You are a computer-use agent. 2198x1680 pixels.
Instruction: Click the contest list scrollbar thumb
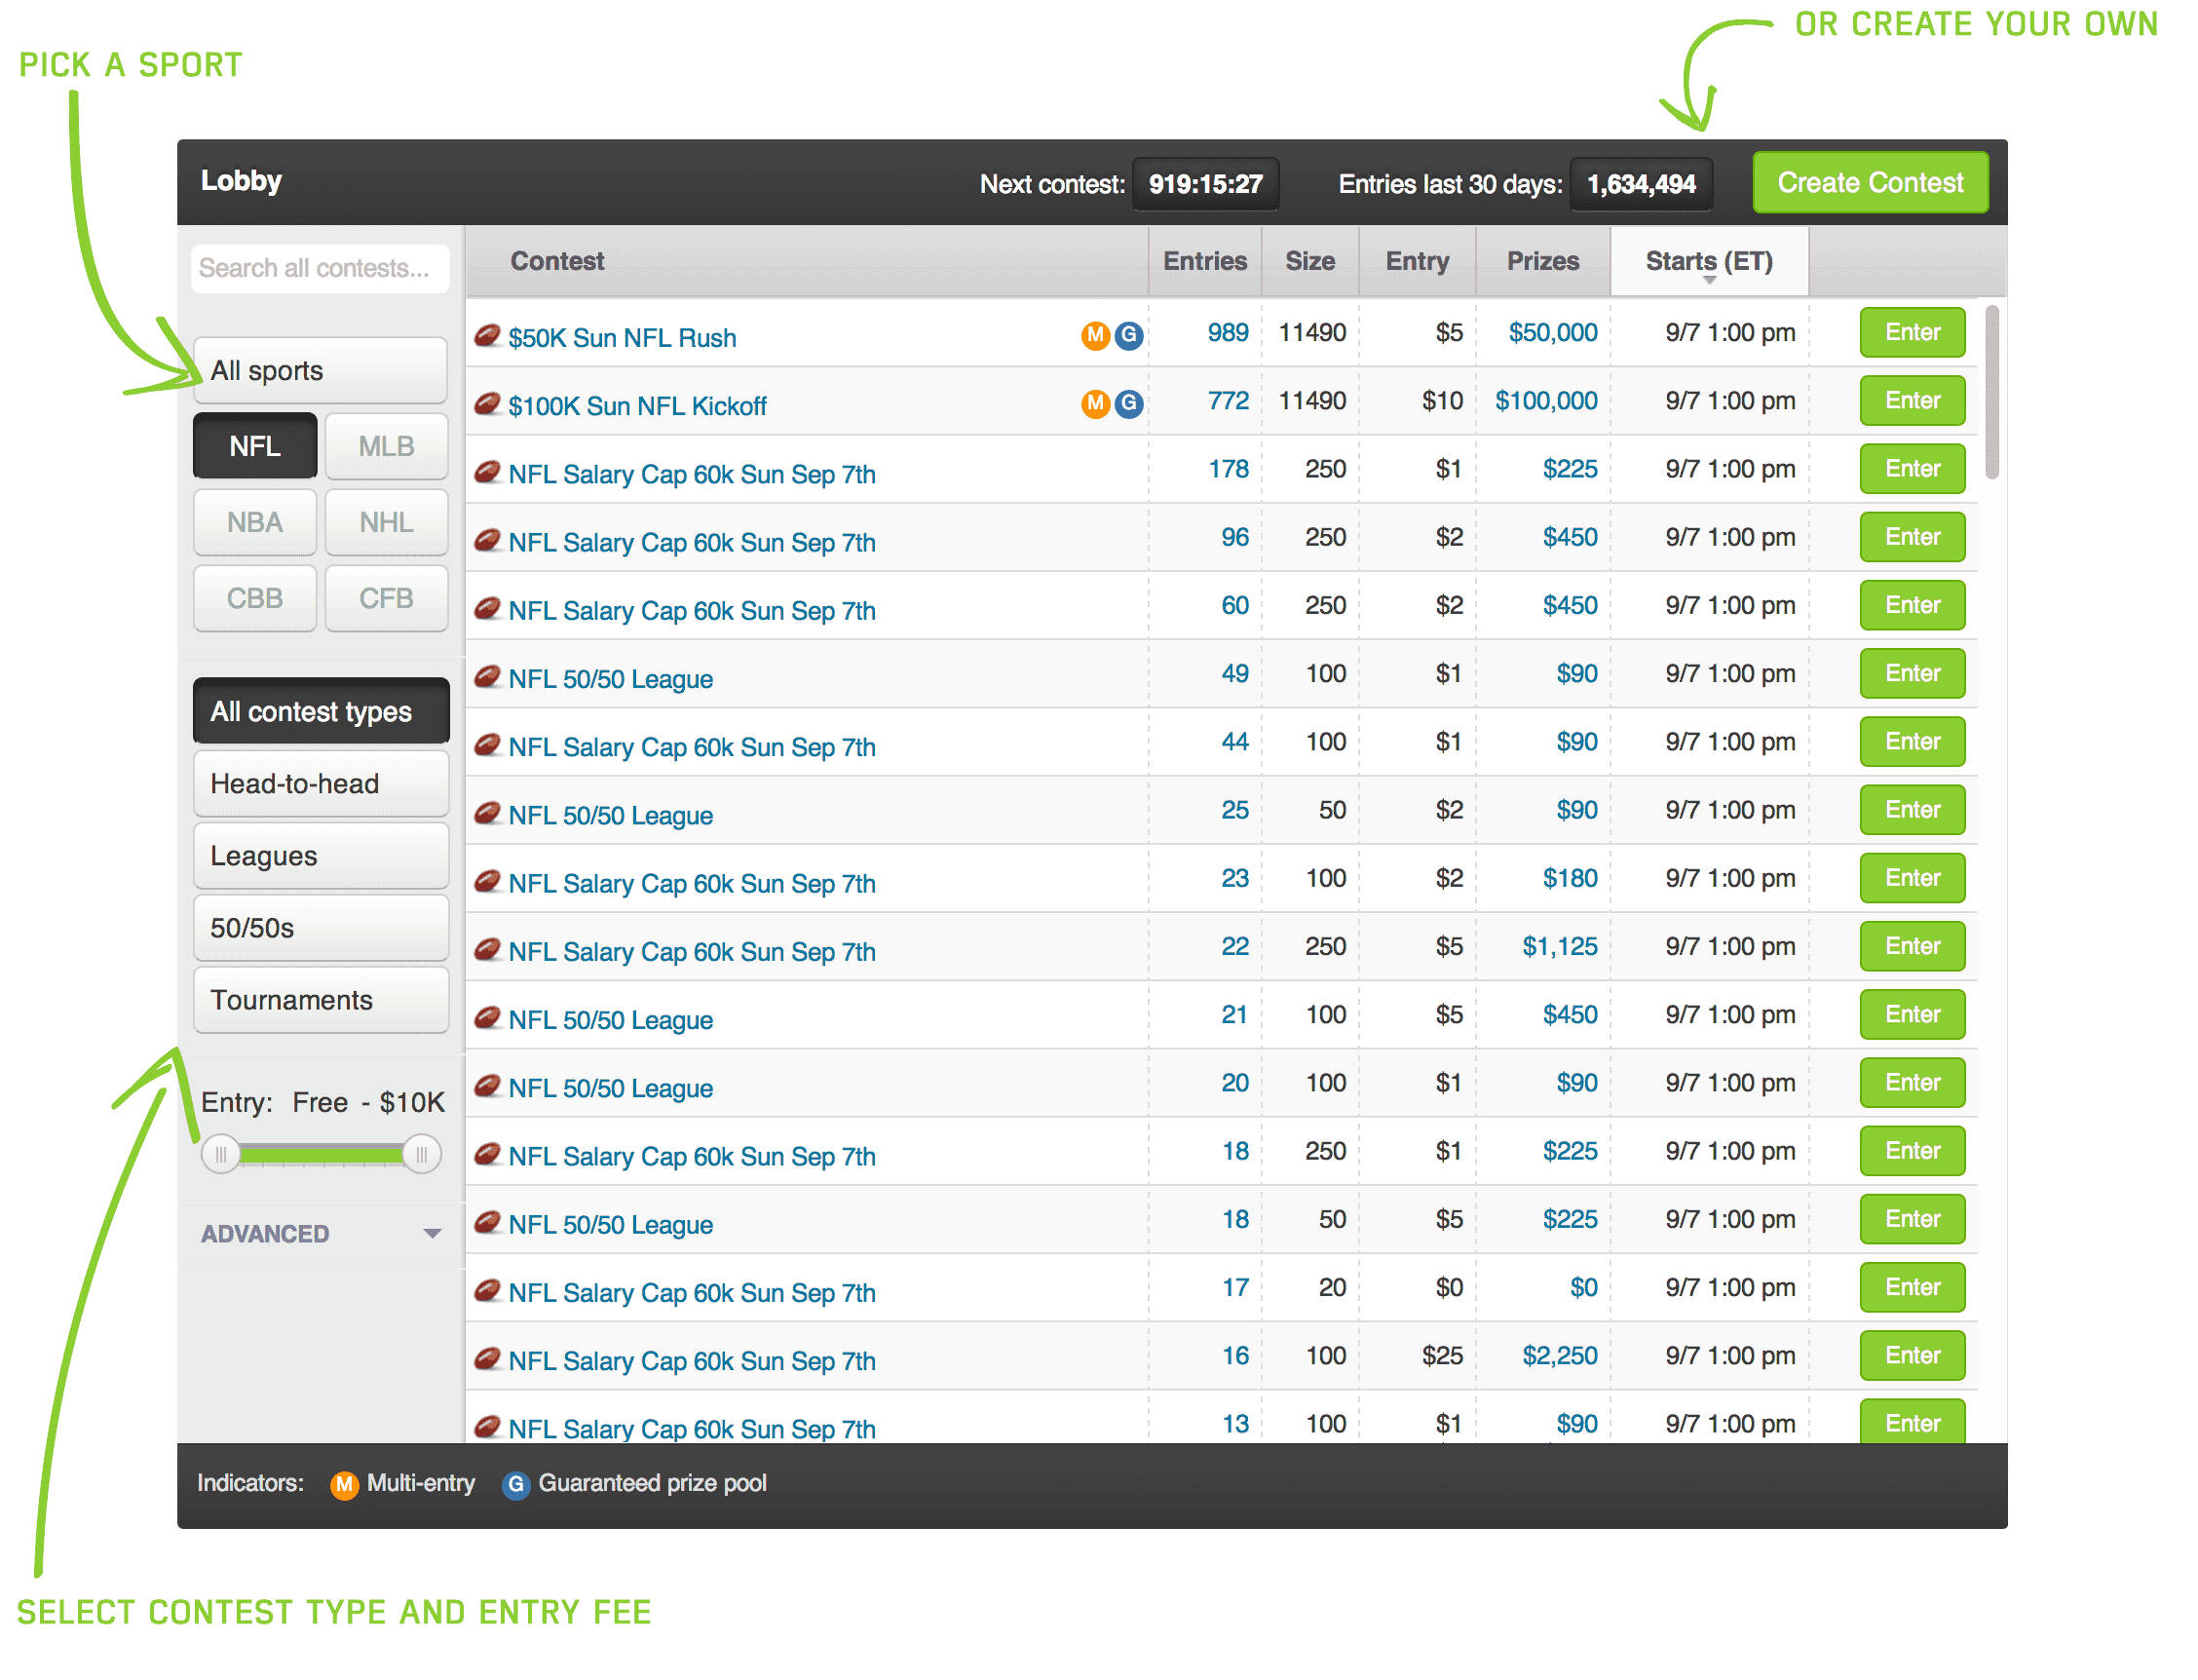coord(1990,392)
